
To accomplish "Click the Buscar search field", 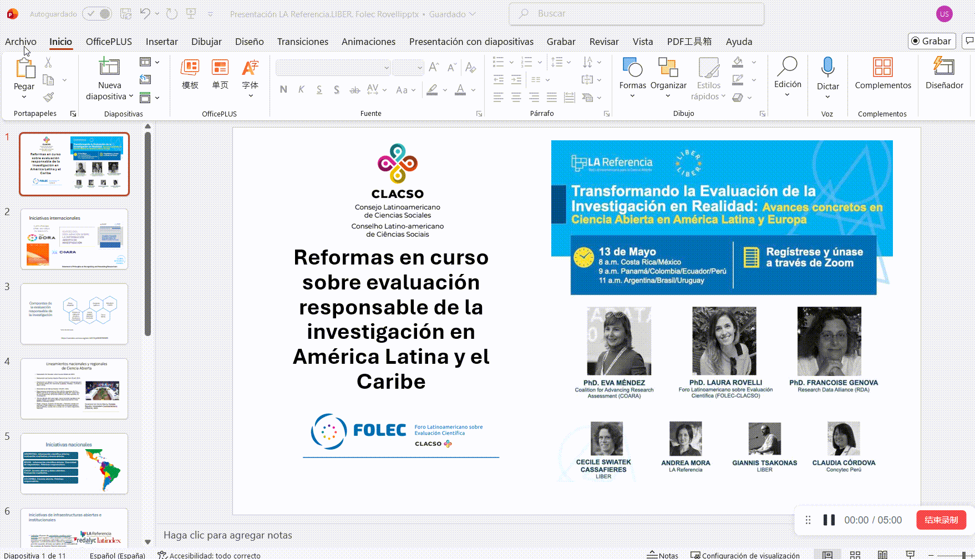I will coord(636,14).
